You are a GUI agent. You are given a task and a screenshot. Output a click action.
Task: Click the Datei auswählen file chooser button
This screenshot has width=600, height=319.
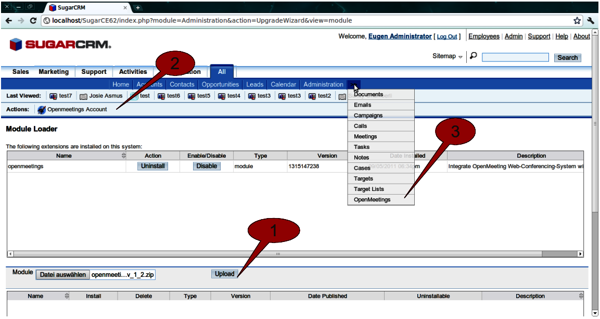(x=63, y=275)
